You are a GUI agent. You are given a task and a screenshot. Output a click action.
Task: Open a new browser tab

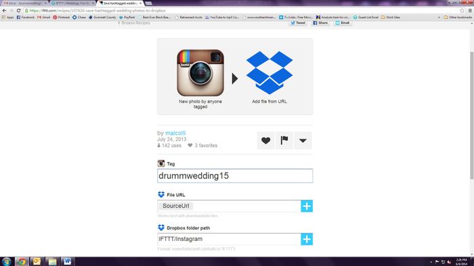click(148, 3)
